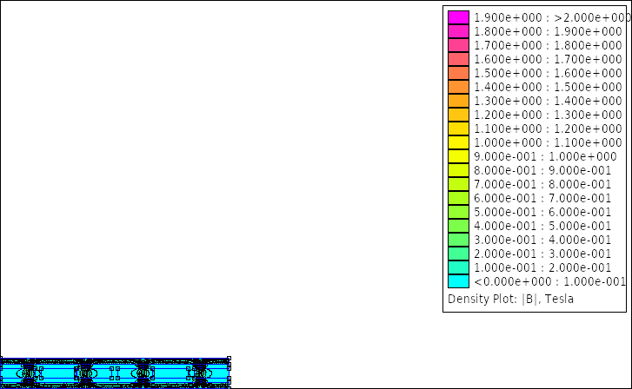Click the legend text '1.000e-001 : 2.000e-001'

[x=543, y=267]
